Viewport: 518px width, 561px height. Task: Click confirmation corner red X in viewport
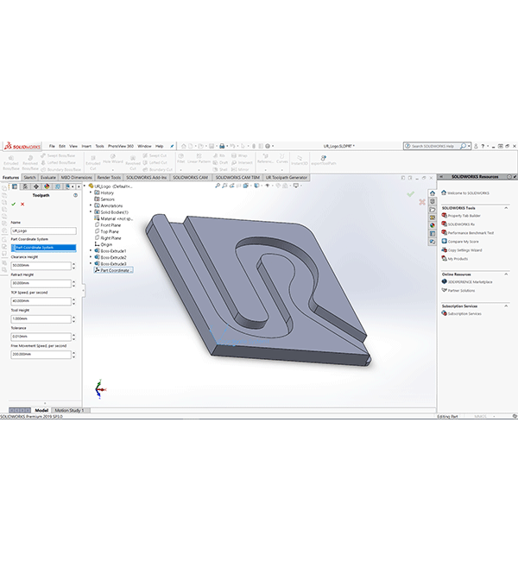(x=422, y=202)
